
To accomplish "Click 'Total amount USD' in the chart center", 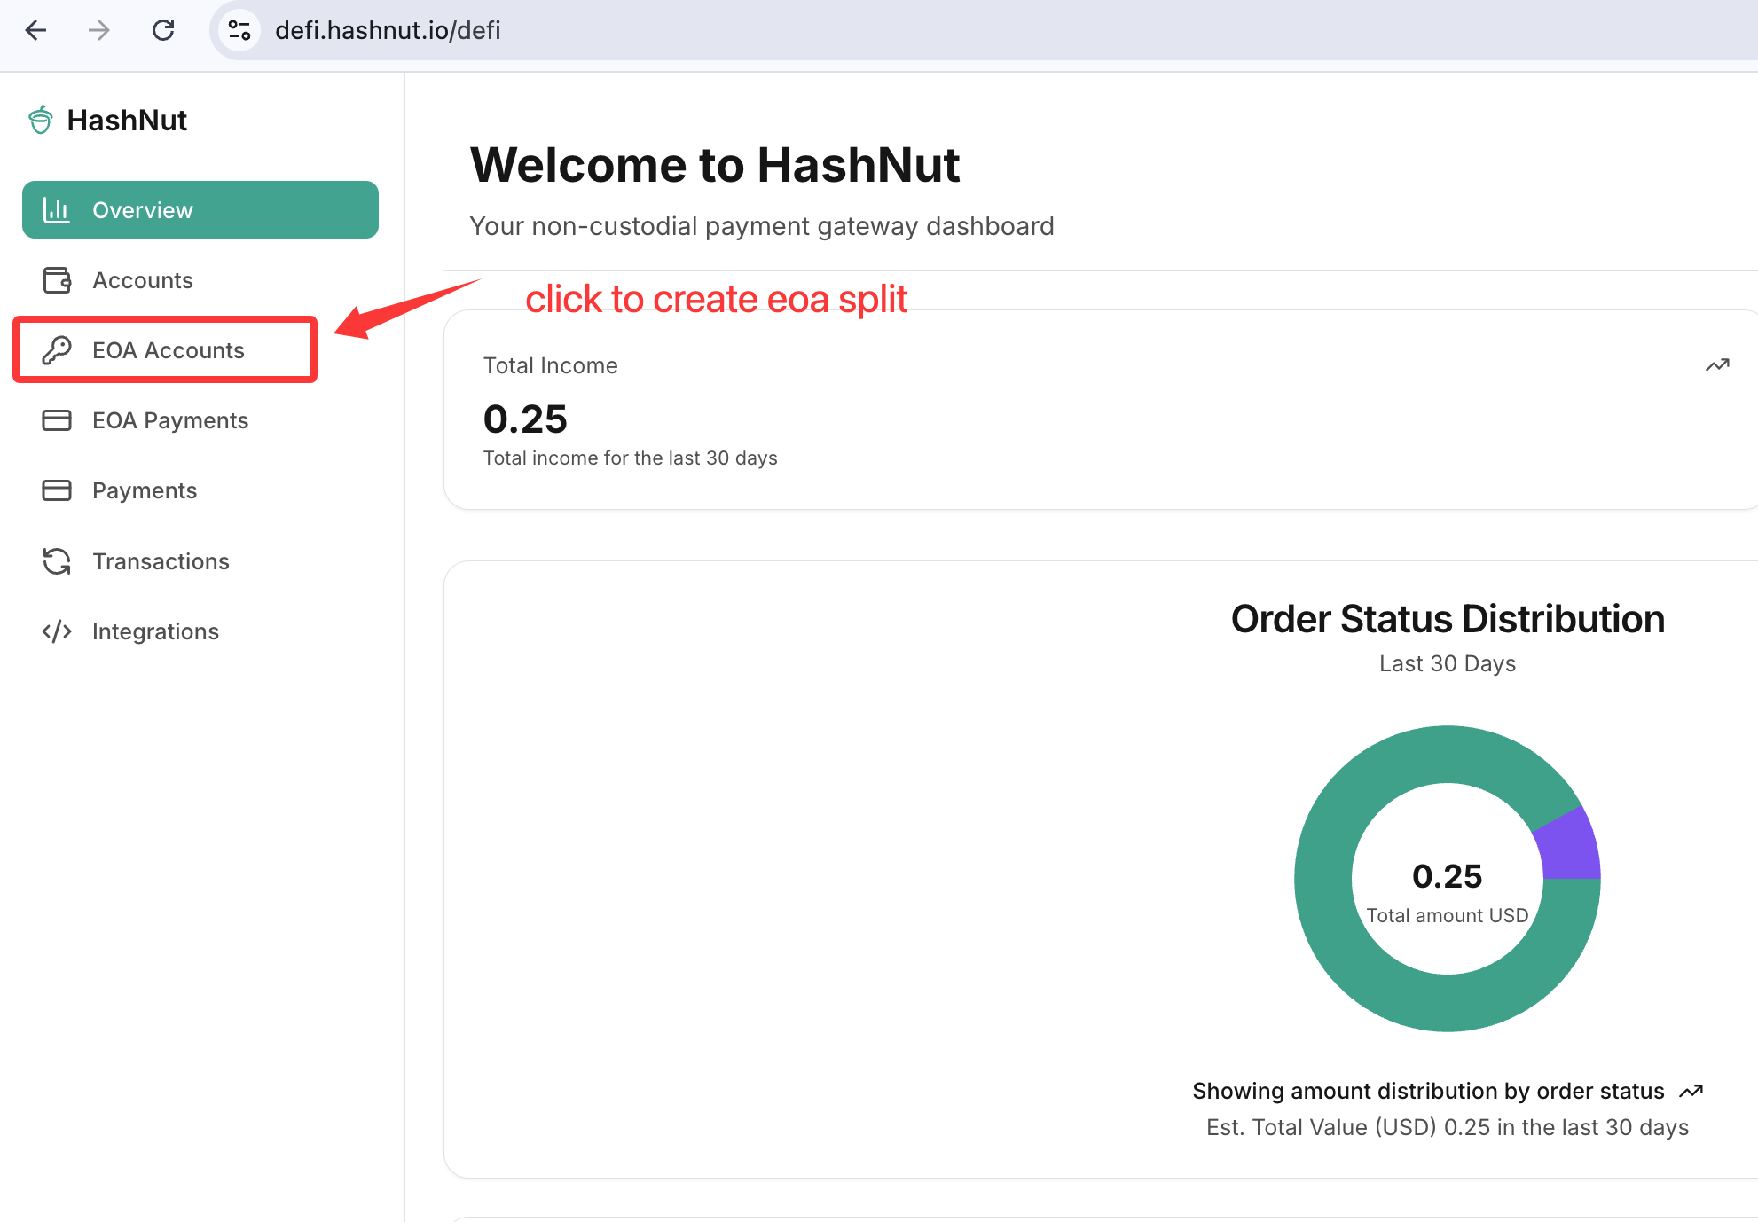I will tap(1448, 915).
